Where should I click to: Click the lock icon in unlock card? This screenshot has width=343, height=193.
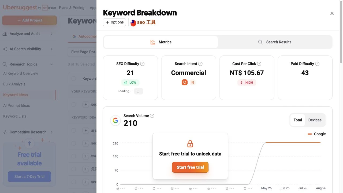pyautogui.click(x=190, y=144)
